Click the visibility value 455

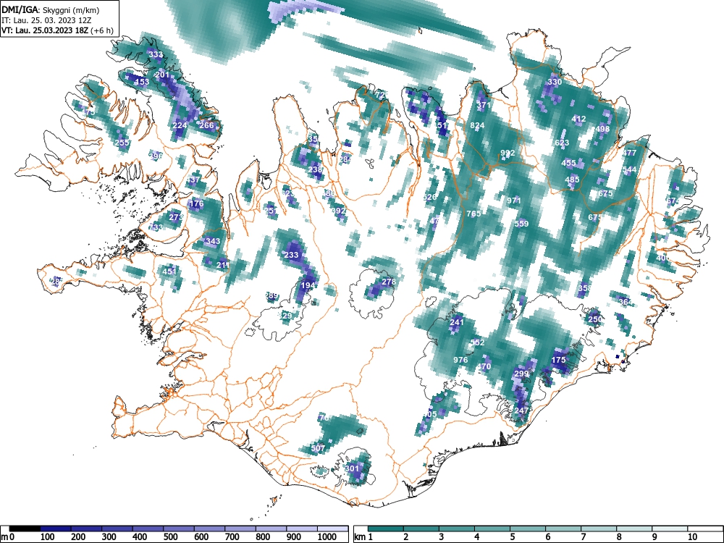568,163
